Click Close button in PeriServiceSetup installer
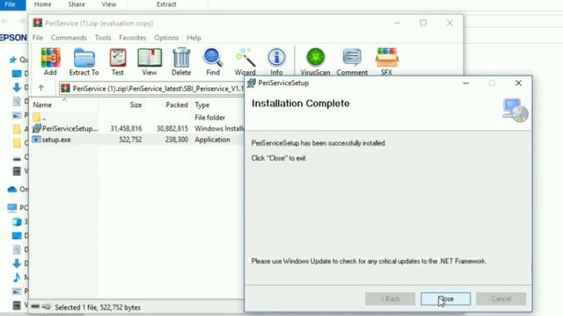Image resolution: width=563 pixels, height=316 pixels. (x=446, y=298)
